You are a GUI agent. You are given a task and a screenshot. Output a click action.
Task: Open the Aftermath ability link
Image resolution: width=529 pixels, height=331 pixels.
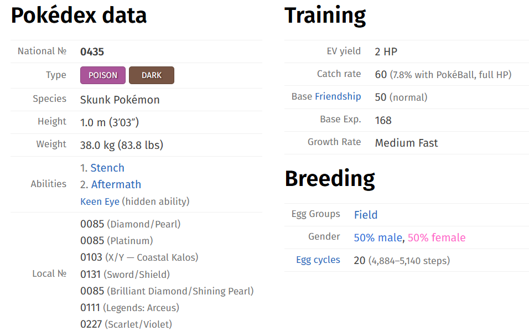(x=116, y=184)
